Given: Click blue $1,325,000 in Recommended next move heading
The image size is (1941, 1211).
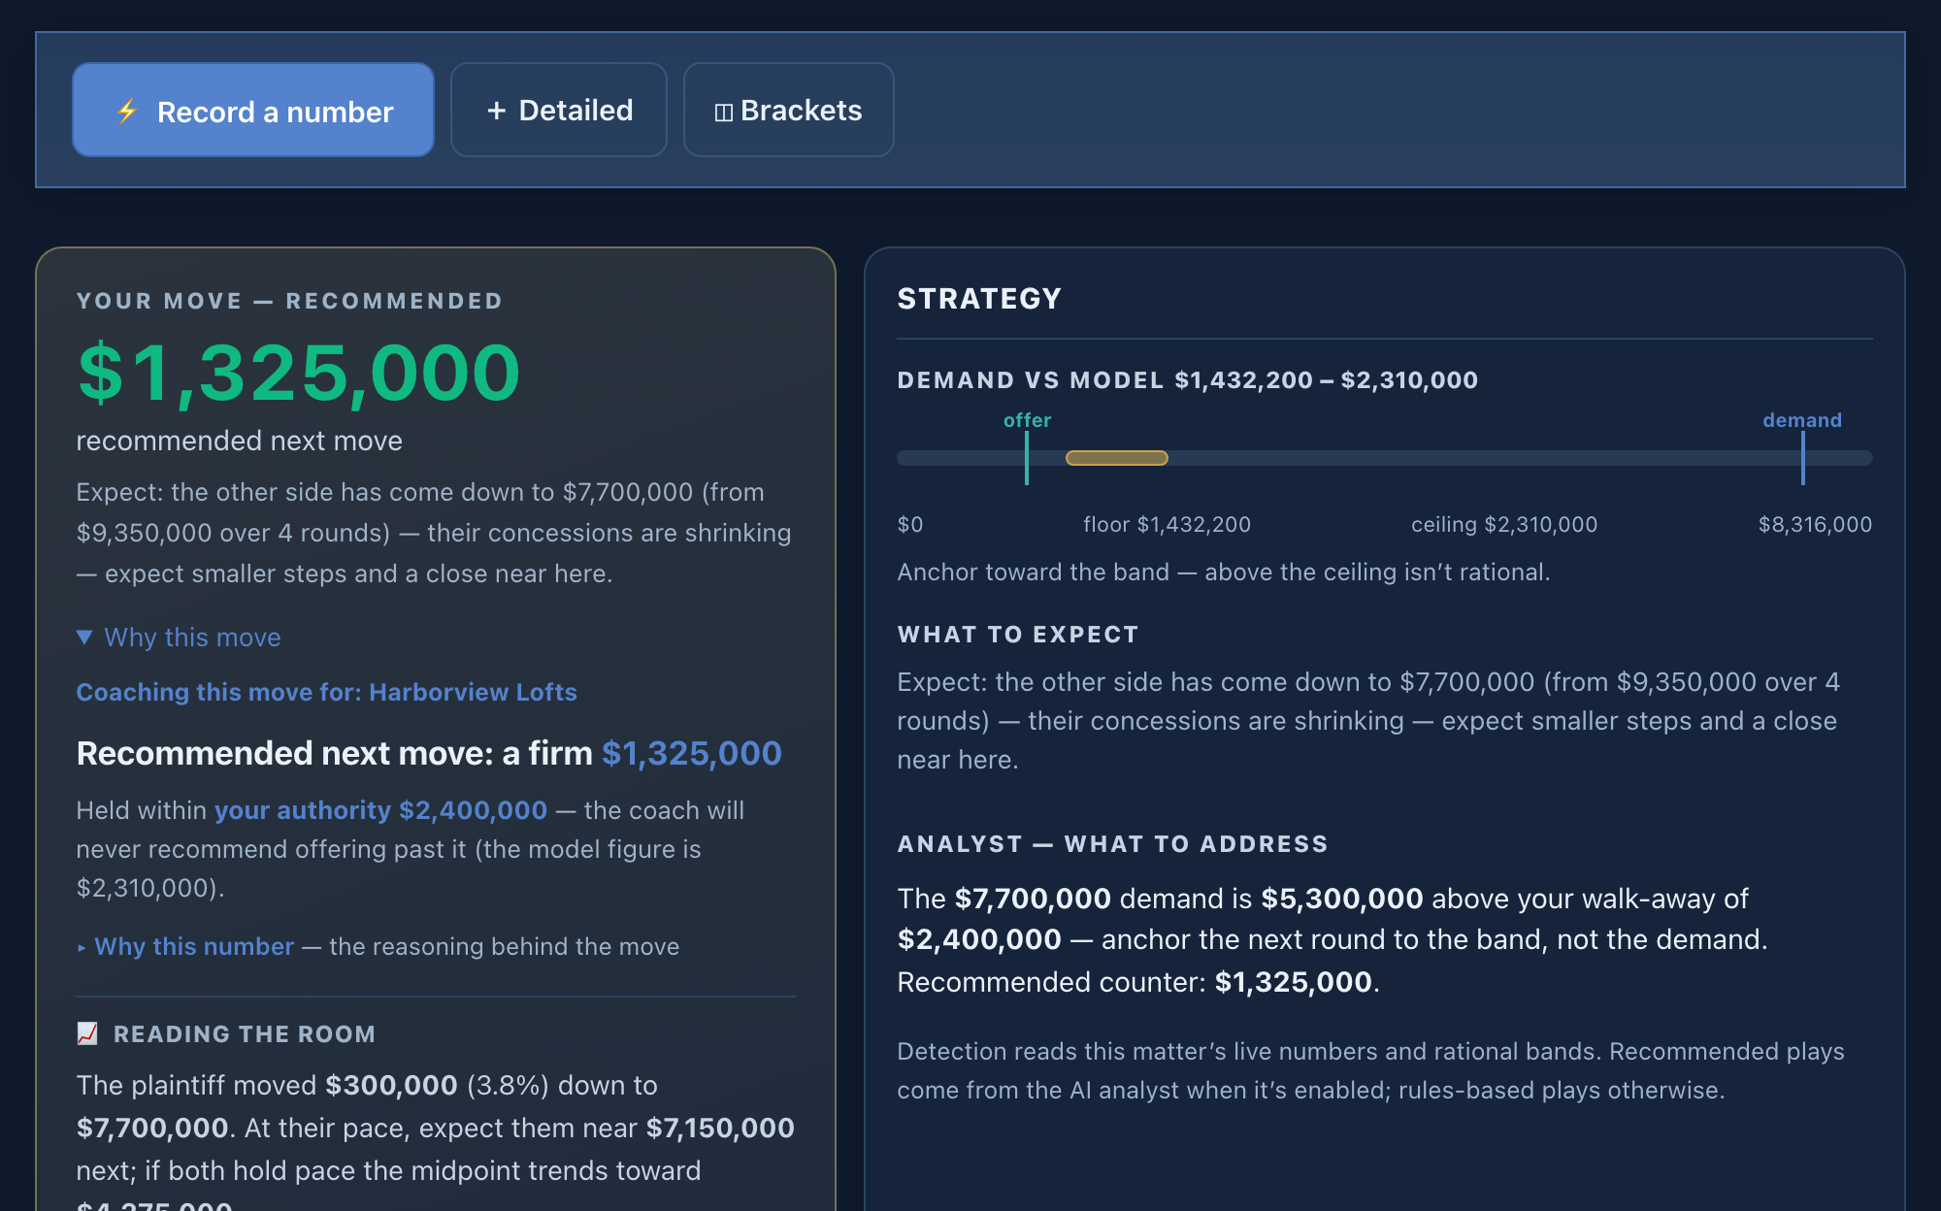Looking at the screenshot, I should pyautogui.click(x=692, y=753).
